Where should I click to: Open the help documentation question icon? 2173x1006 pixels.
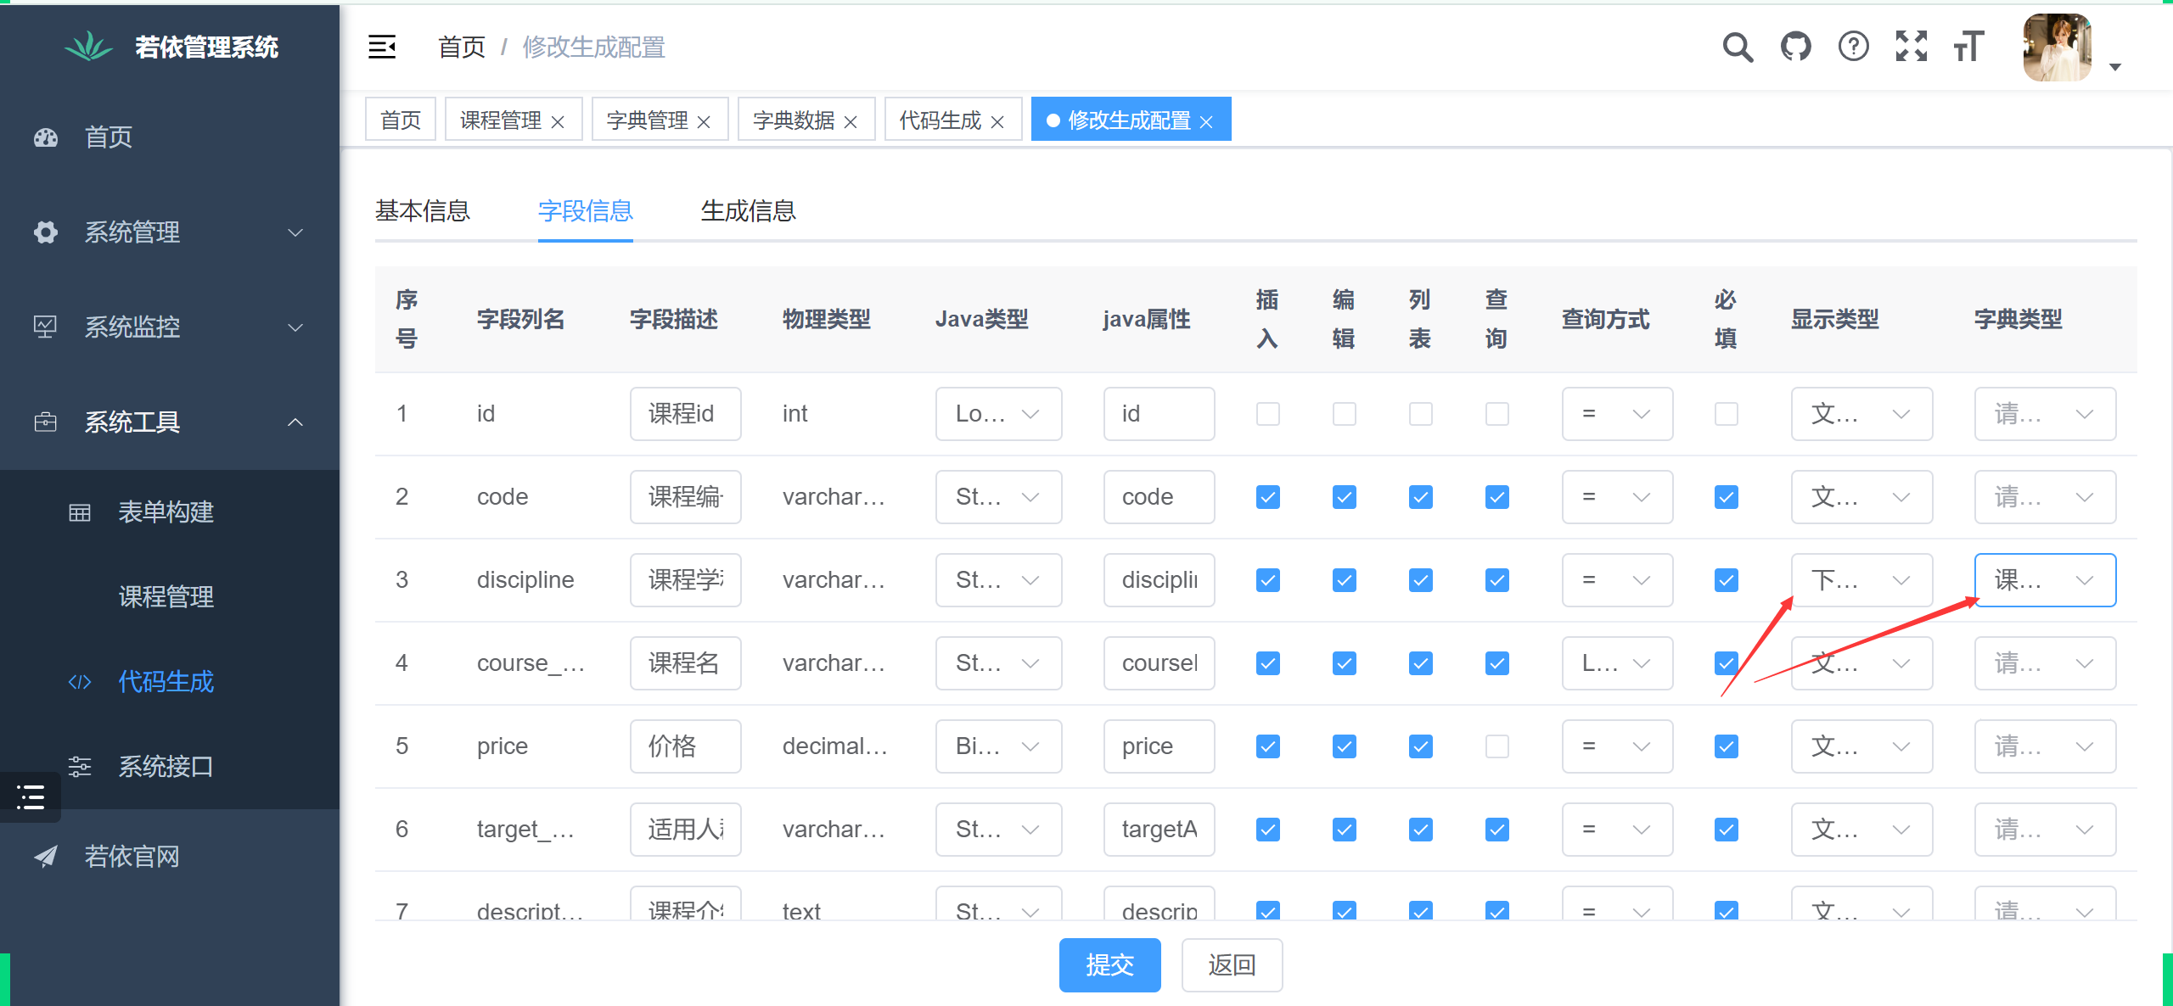tap(1853, 47)
